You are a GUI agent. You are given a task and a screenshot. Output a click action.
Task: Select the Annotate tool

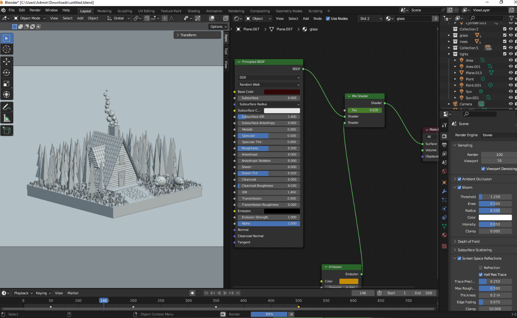pyautogui.click(x=6, y=107)
